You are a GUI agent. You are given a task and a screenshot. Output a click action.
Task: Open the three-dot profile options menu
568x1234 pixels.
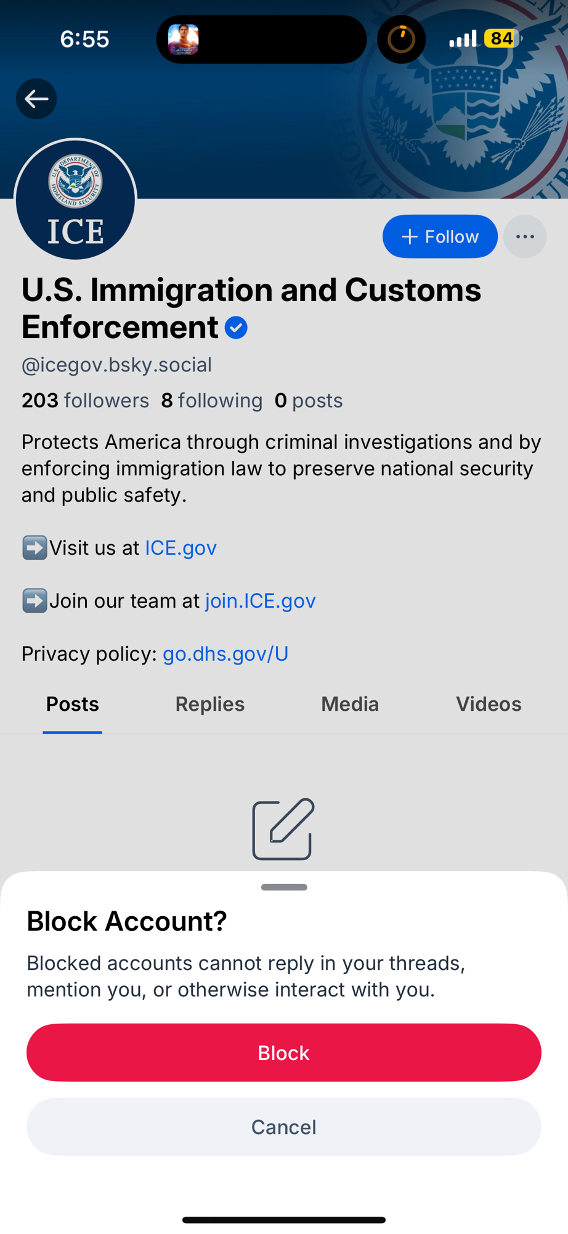click(525, 236)
